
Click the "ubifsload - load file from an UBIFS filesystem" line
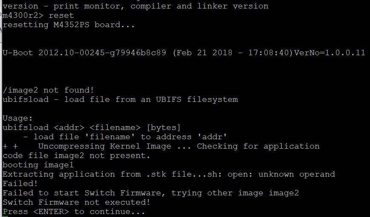coord(120,99)
